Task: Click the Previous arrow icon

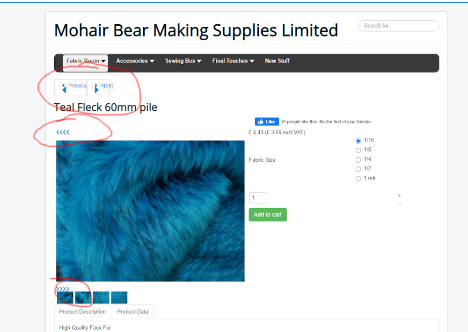Action: point(63,88)
